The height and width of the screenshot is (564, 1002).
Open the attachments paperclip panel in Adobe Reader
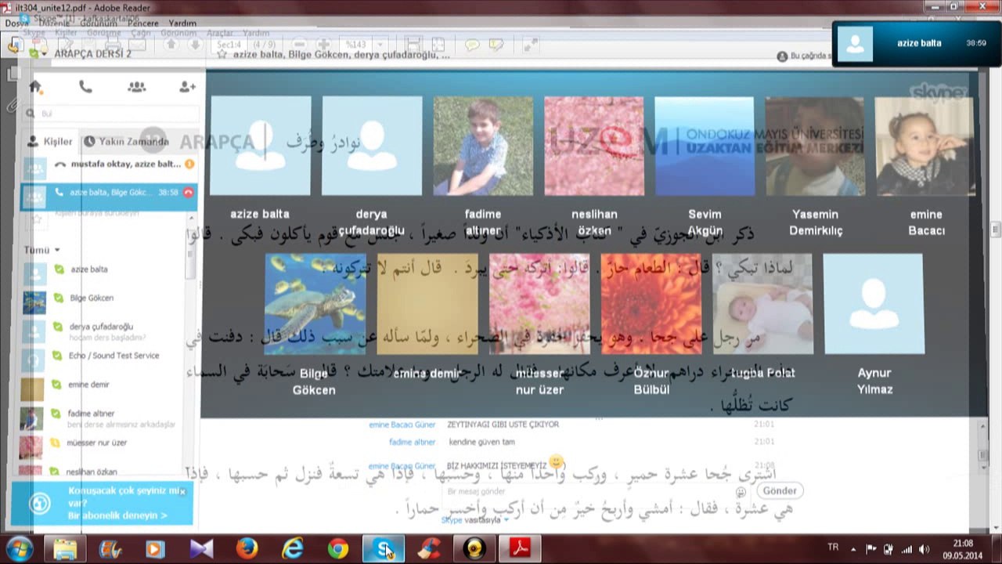tap(13, 104)
